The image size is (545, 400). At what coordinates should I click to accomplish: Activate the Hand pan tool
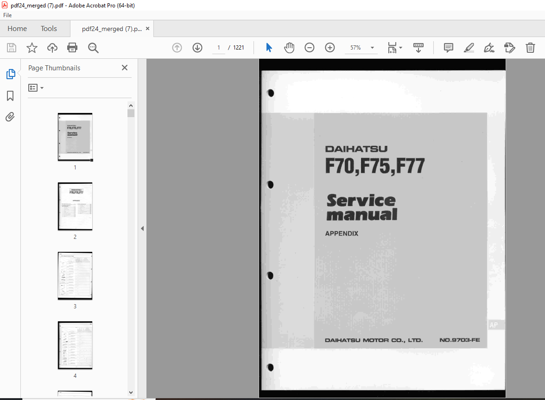289,48
